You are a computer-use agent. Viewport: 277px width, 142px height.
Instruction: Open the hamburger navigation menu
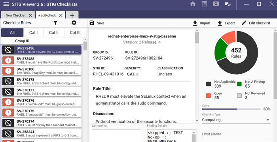[6, 4]
